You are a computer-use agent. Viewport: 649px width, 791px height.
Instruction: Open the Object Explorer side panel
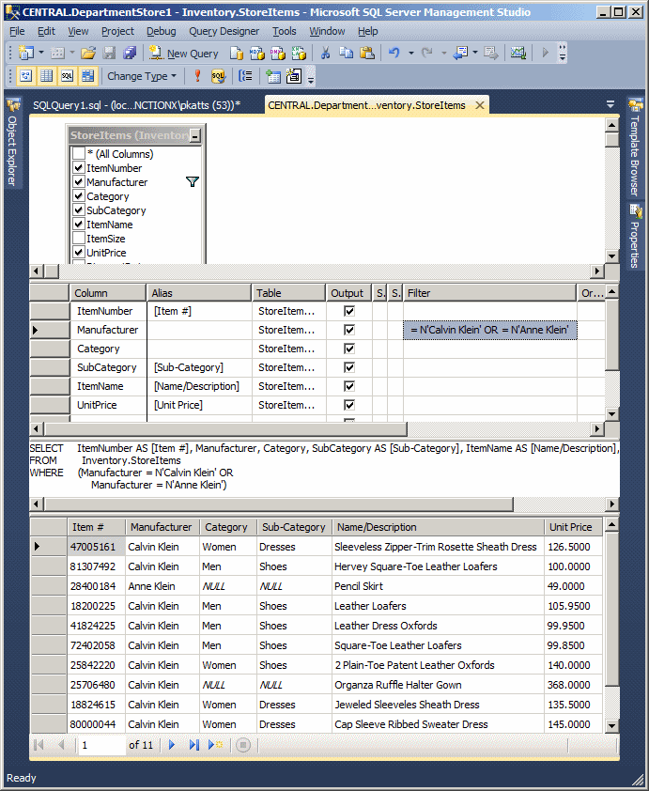coord(12,142)
